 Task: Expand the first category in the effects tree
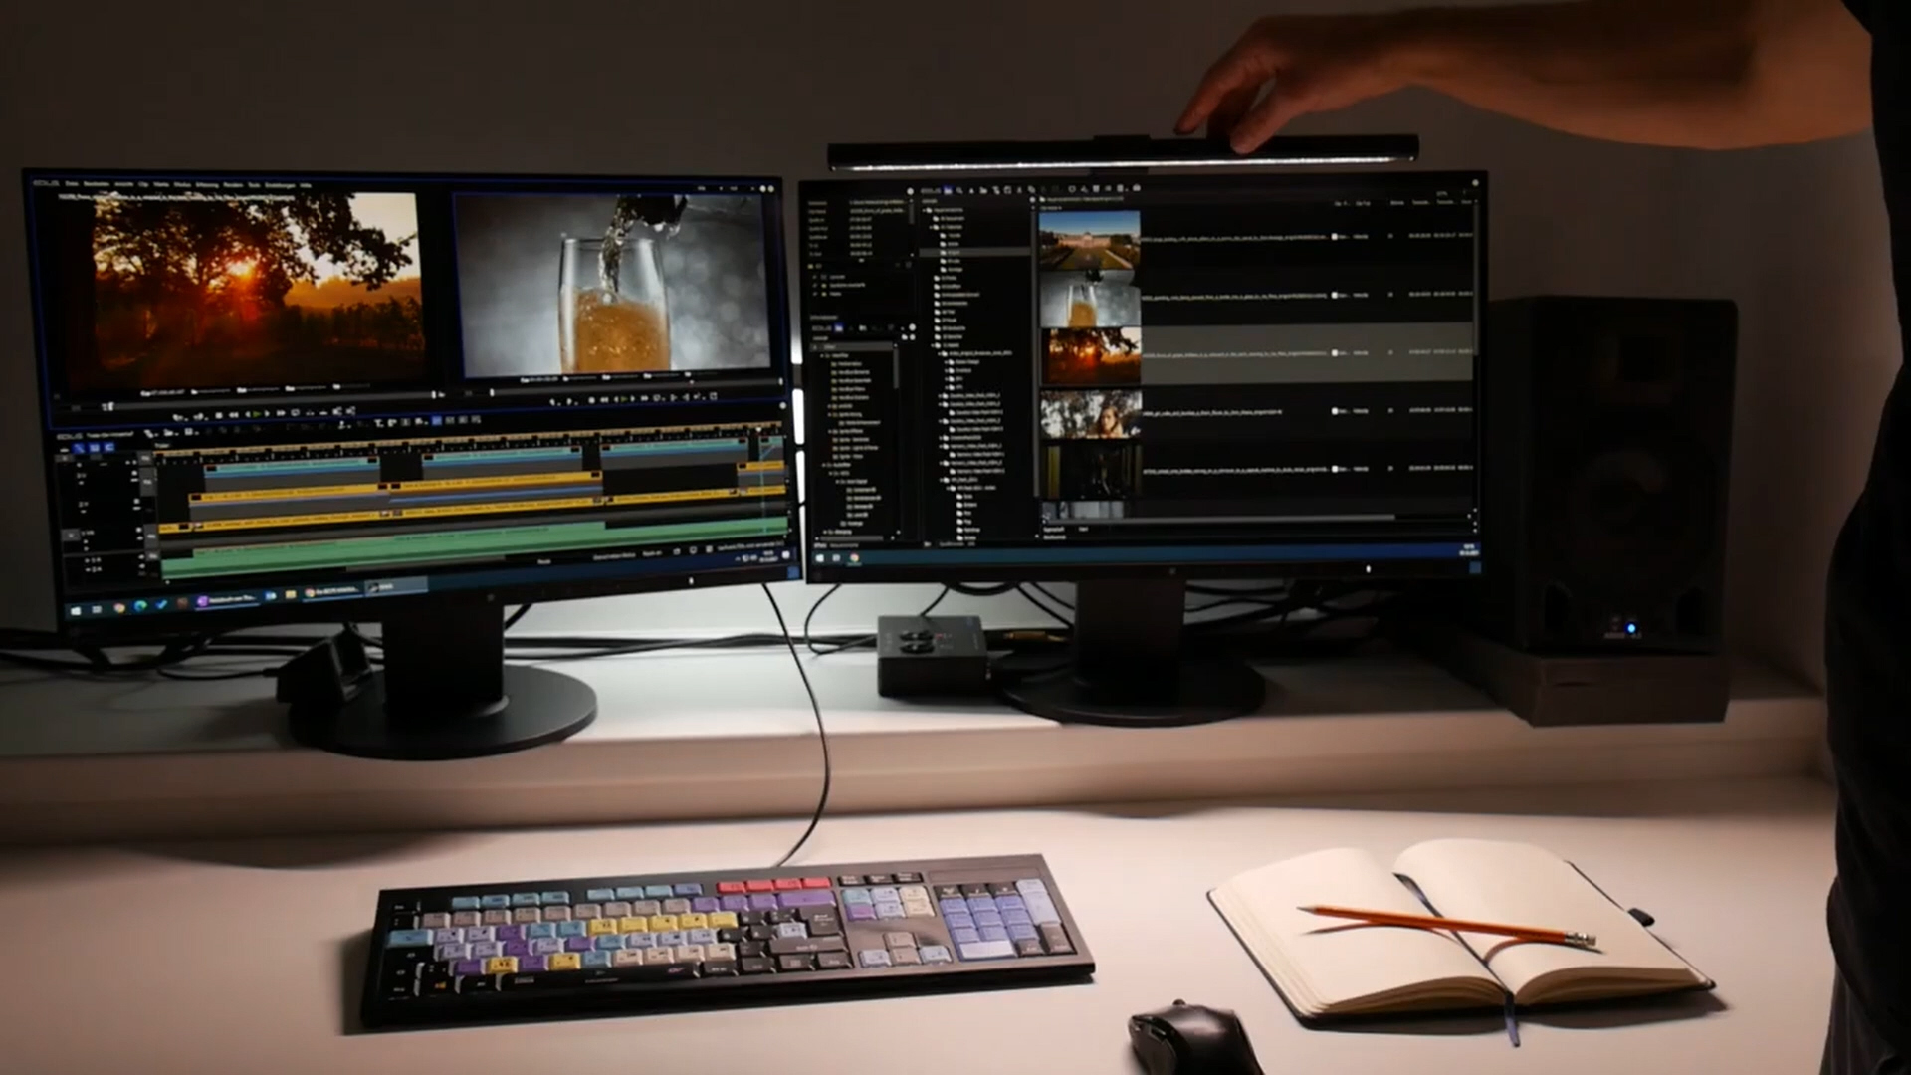click(x=823, y=355)
